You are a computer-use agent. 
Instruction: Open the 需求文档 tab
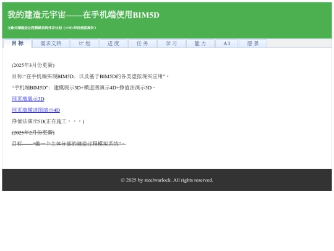(51, 43)
